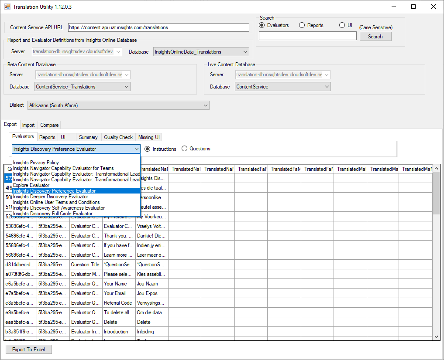Click the 'Jou E-pos' translation cell
This screenshot has width=444, height=360.
click(152, 293)
